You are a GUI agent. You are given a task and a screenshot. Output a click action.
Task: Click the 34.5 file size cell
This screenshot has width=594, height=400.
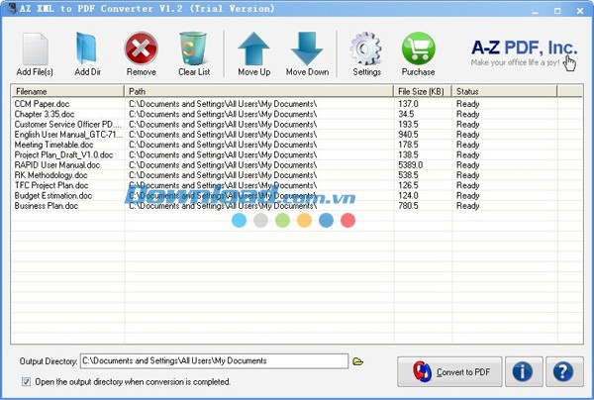click(406, 114)
